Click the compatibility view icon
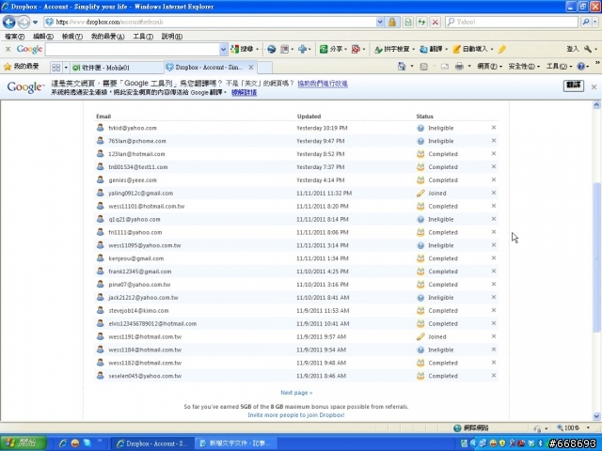This screenshot has height=451, width=602. tap(408, 22)
